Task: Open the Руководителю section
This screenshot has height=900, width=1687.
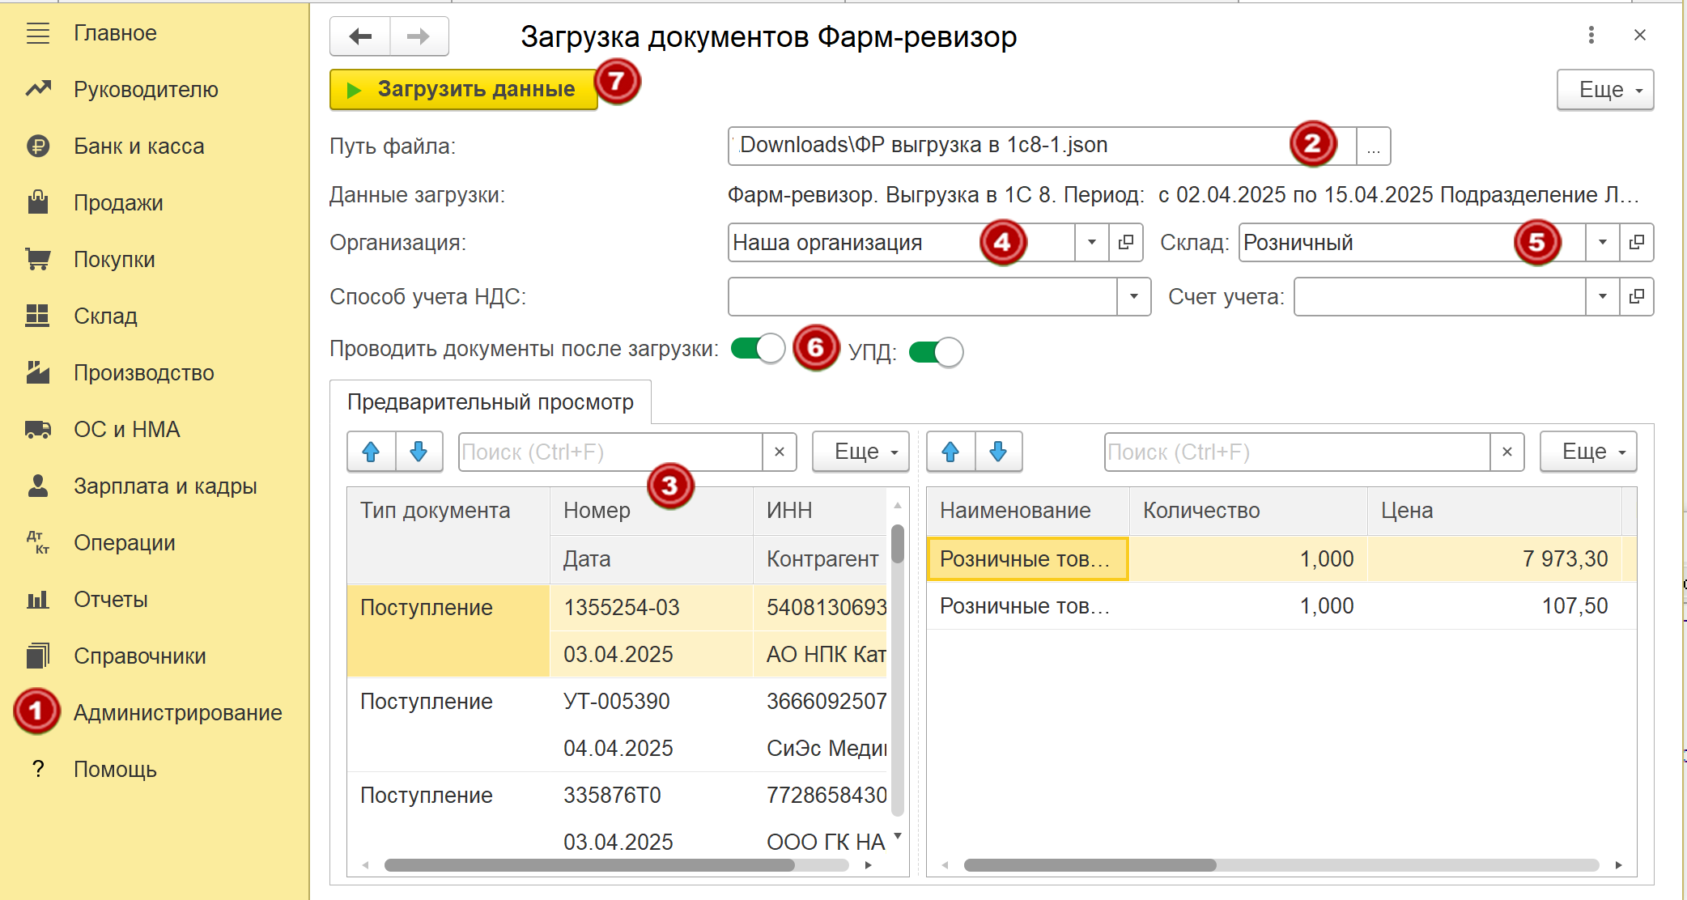Action: [146, 90]
